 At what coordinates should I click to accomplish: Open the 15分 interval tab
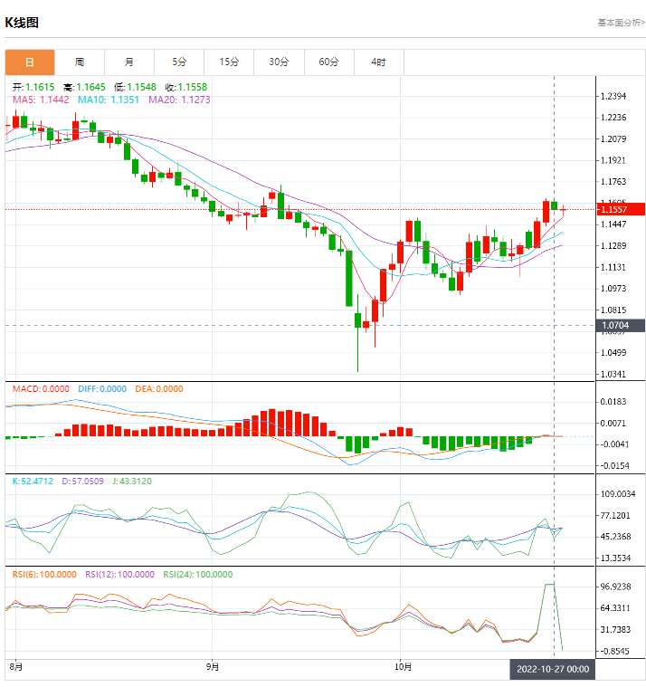tap(229, 62)
